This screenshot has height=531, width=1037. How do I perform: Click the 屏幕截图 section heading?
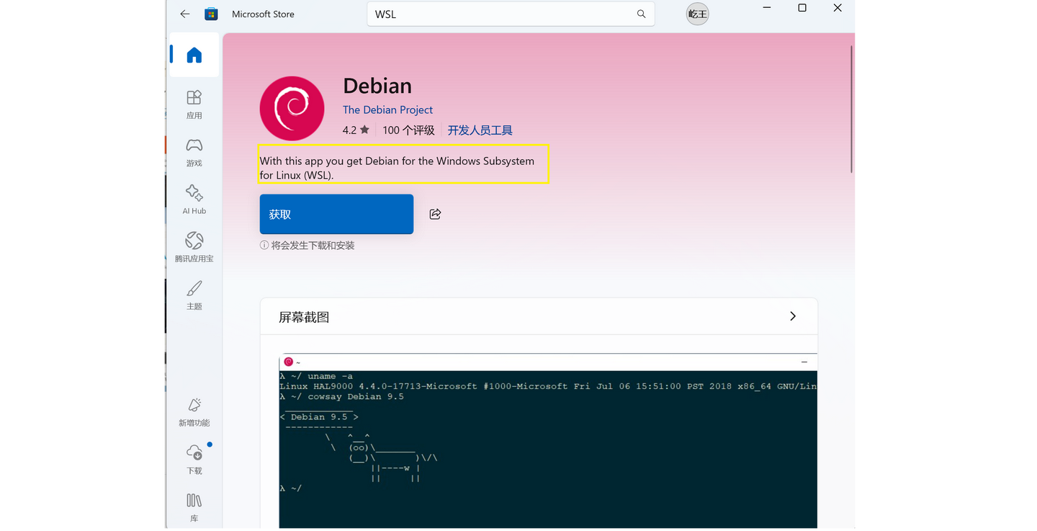tap(304, 317)
